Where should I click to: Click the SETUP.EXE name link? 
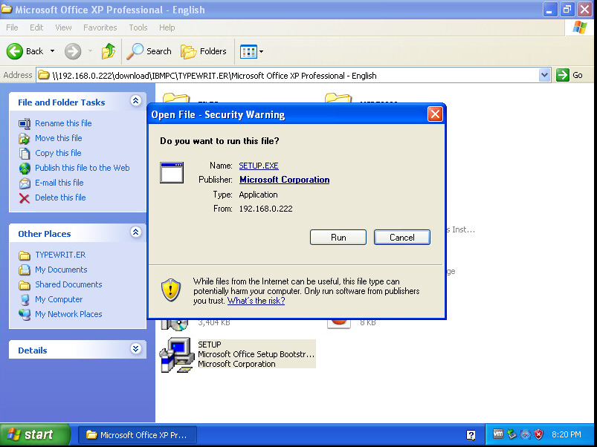(x=259, y=166)
